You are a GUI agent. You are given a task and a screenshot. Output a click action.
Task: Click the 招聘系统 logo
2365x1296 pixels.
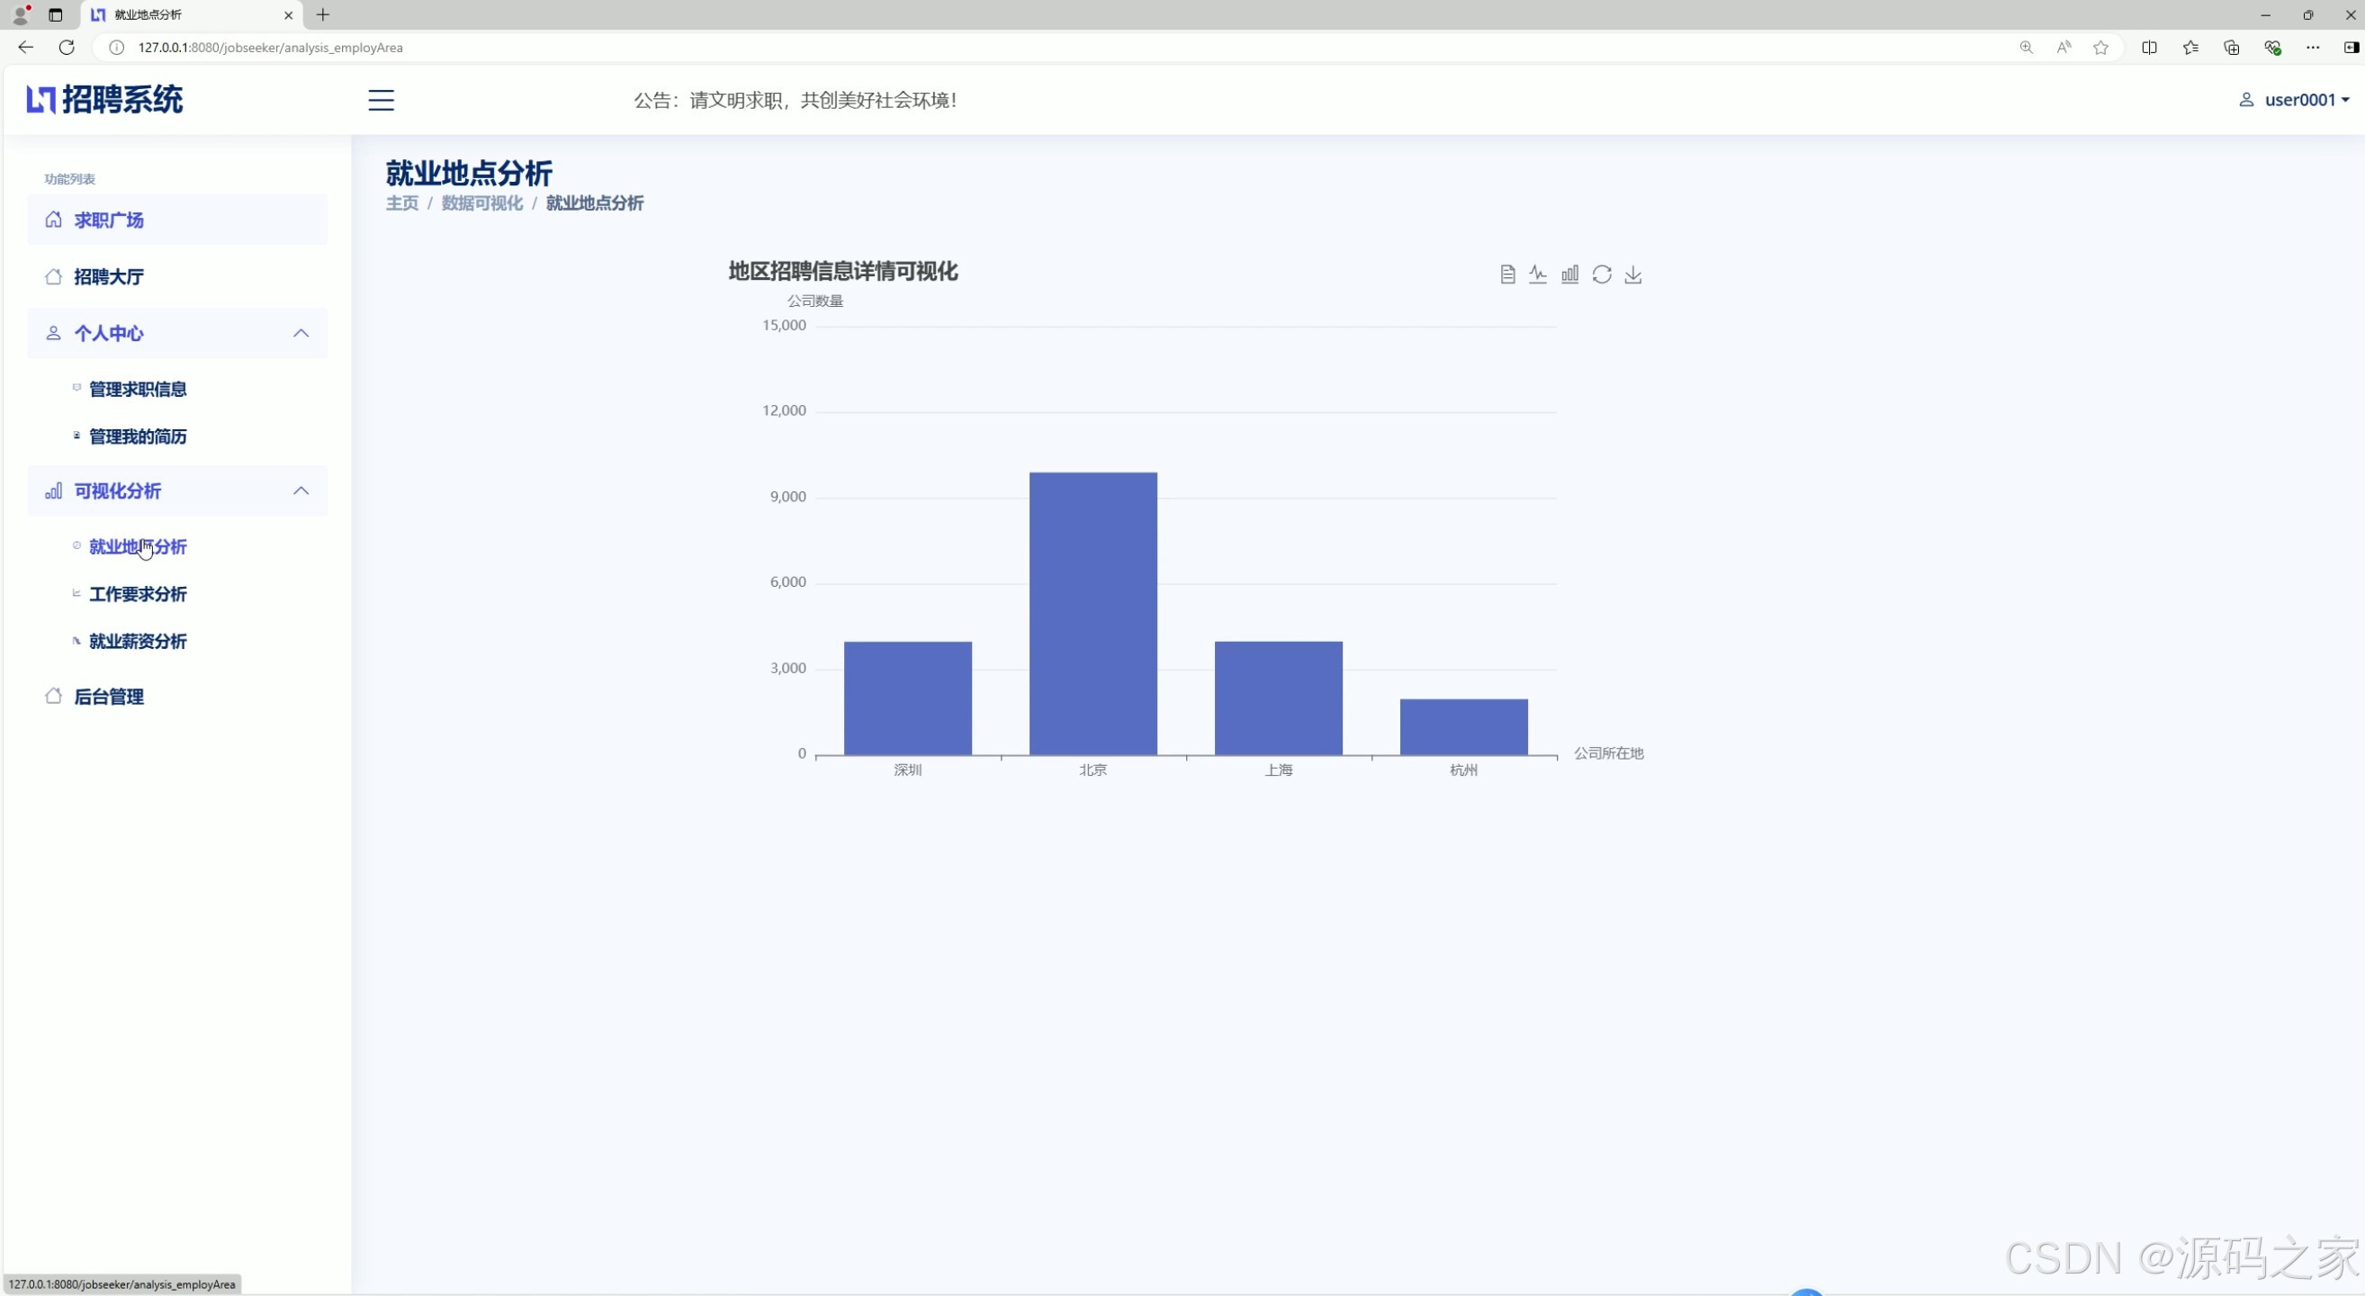(104, 99)
